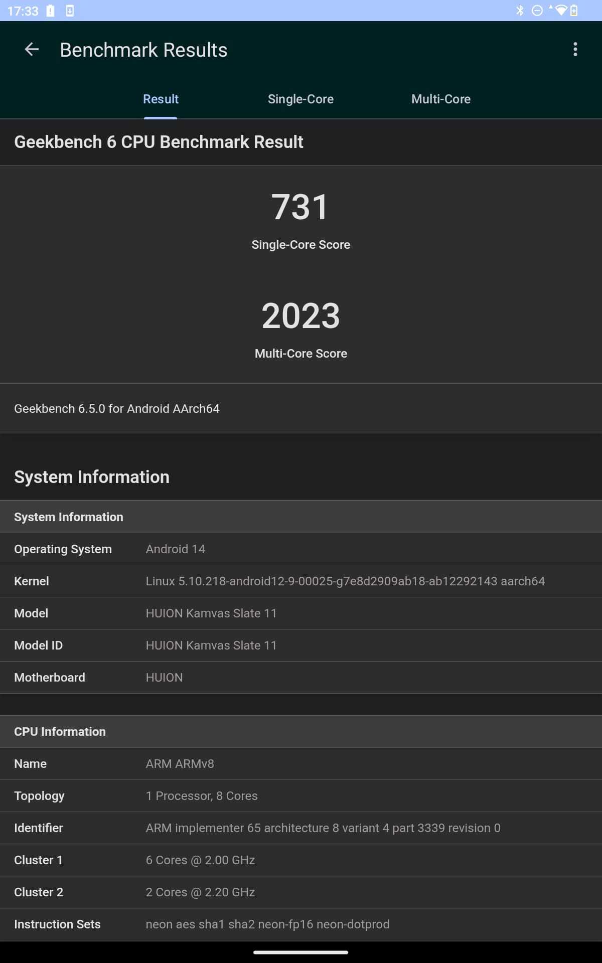Viewport: 602px width, 963px height.
Task: Tap the notification icon right of battery alert
Action: coord(70,11)
